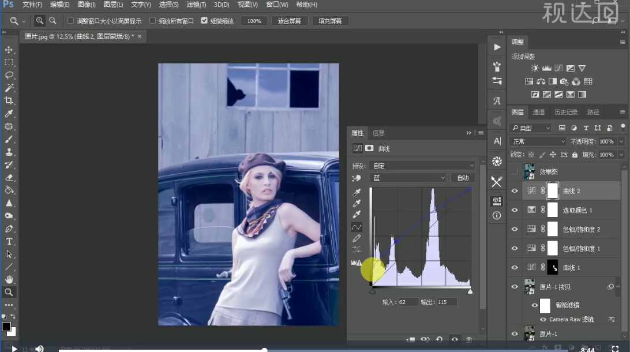
Task: Hide the 曲线 1 layer
Action: pyautogui.click(x=515, y=268)
